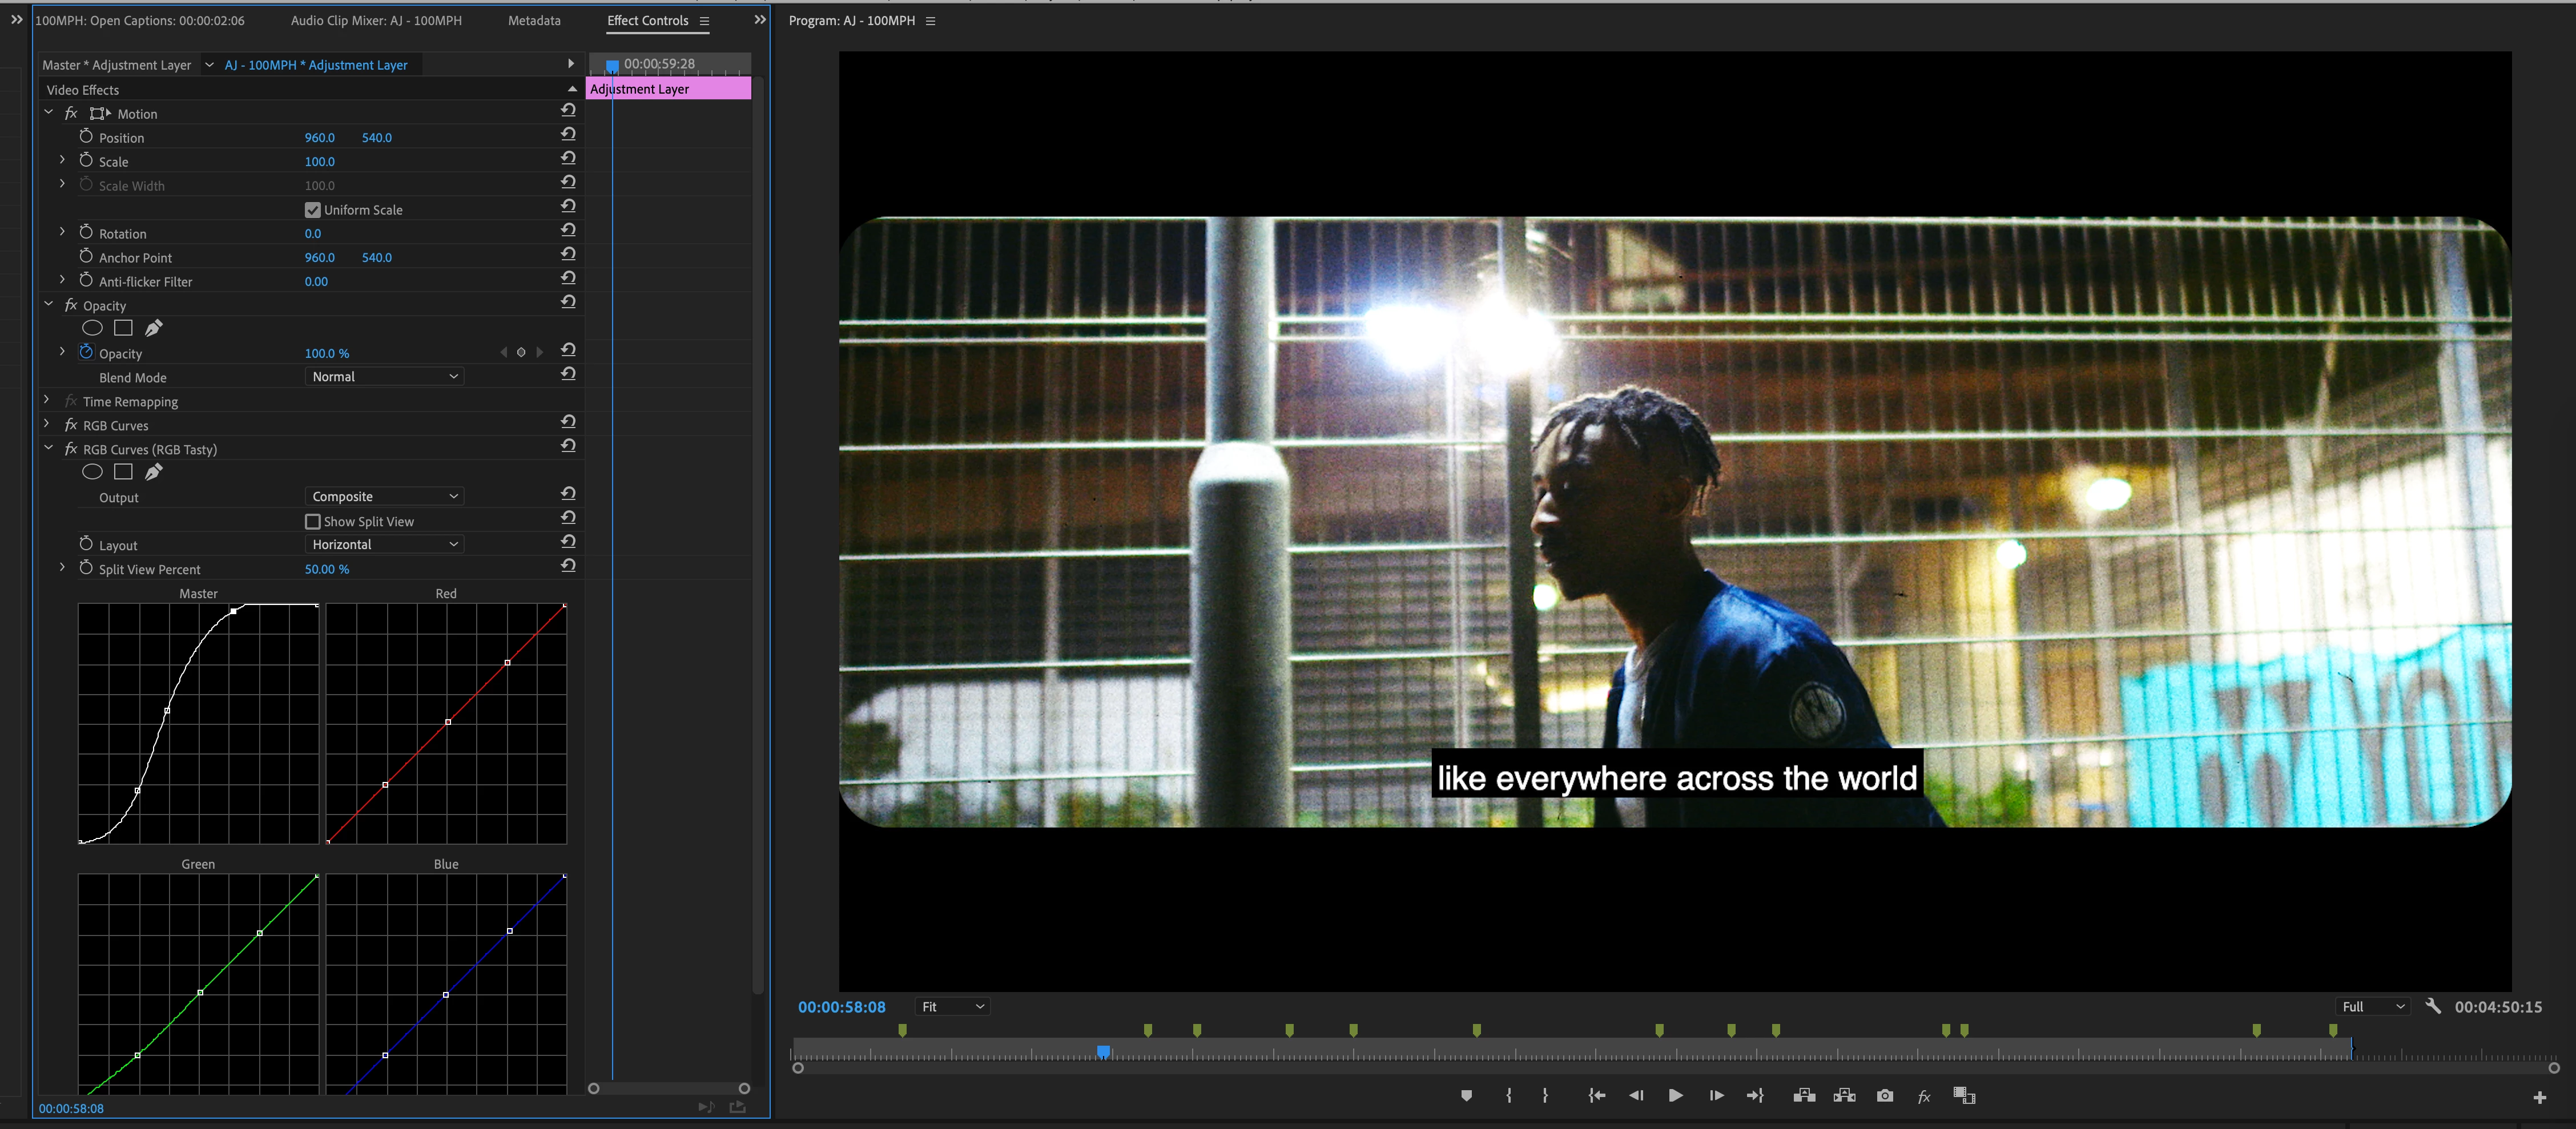2576x1129 pixels.
Task: Click Go to In point icon
Action: click(1597, 1096)
